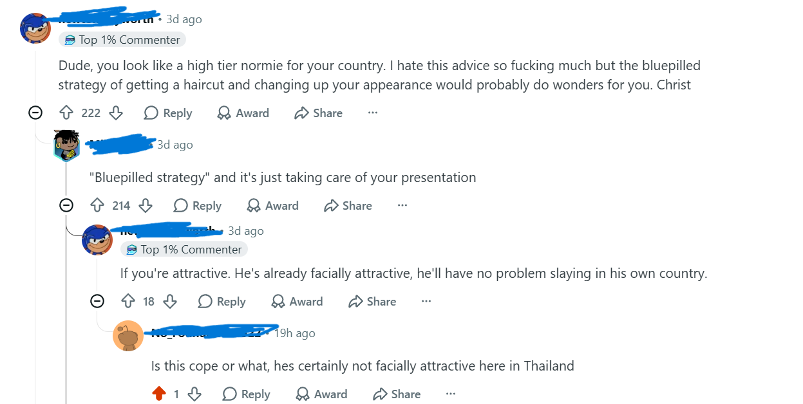The height and width of the screenshot is (404, 803).
Task: Downvote the Thailand comment
Action: click(x=194, y=394)
